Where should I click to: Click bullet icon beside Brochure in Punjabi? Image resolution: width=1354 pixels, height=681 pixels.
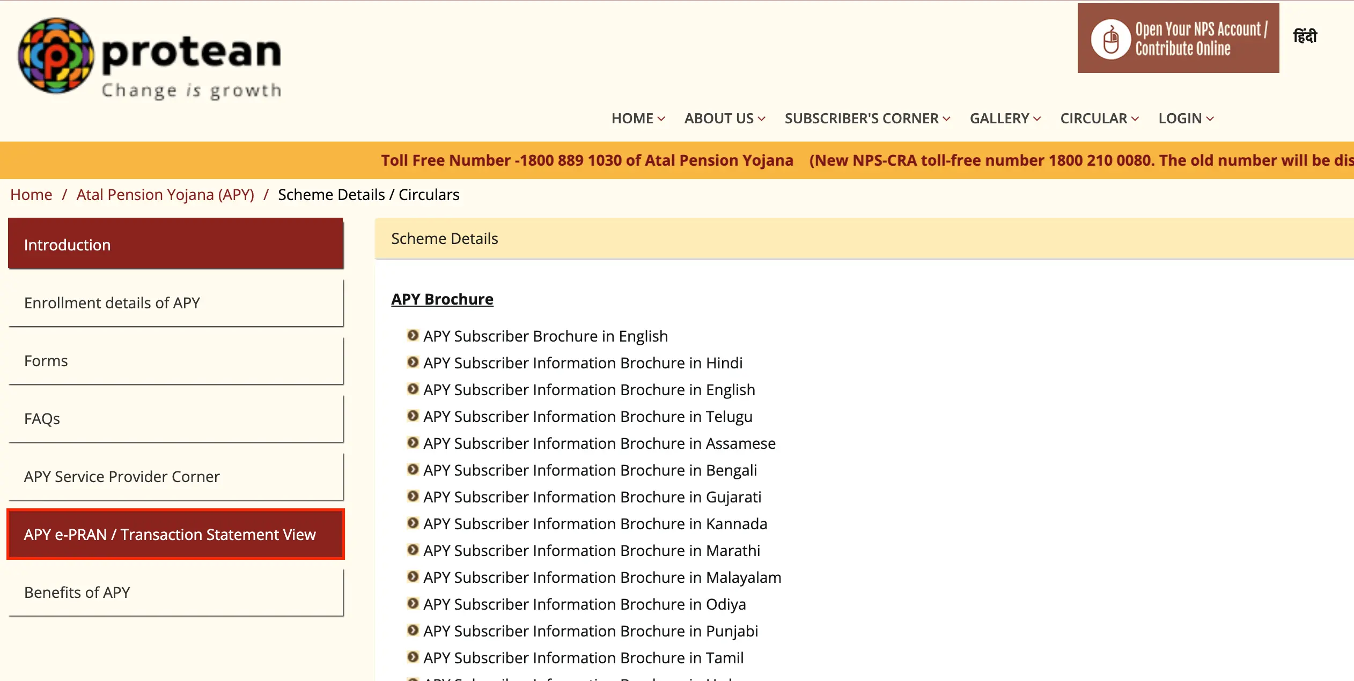click(x=413, y=631)
